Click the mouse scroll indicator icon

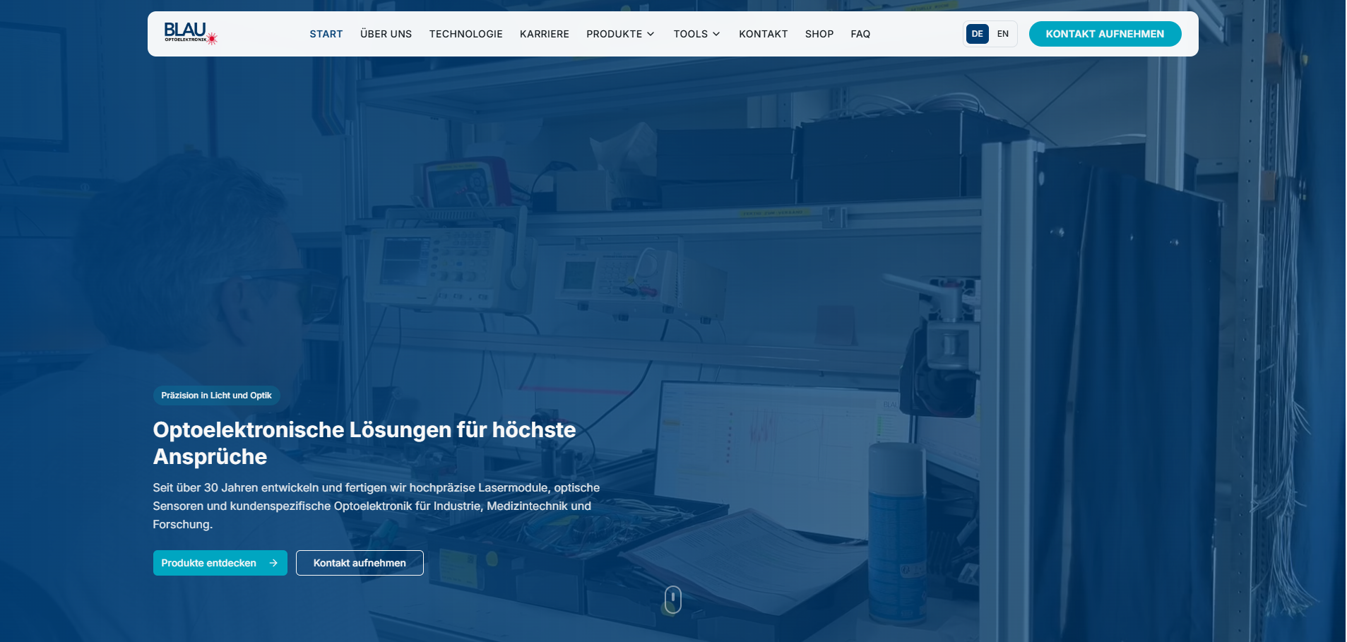(673, 600)
